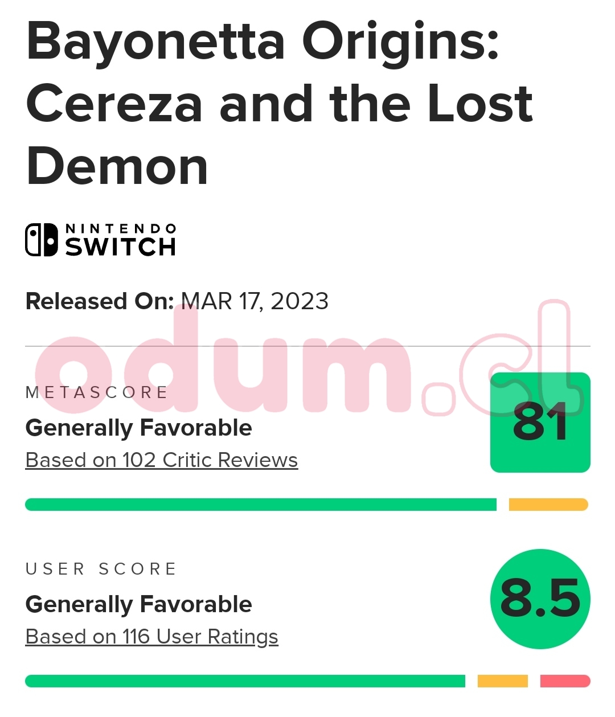Click the 'Bayonetta Origins:' title line
615x717 pixels.
[x=263, y=41]
